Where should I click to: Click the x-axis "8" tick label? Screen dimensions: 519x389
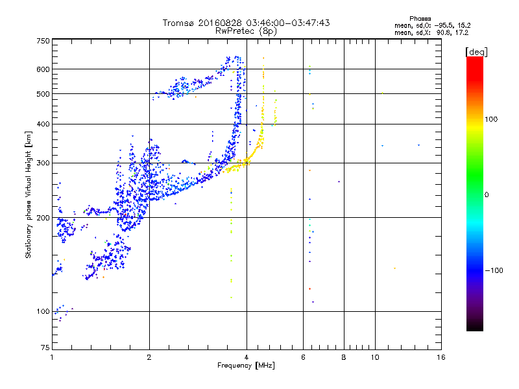pos(344,357)
